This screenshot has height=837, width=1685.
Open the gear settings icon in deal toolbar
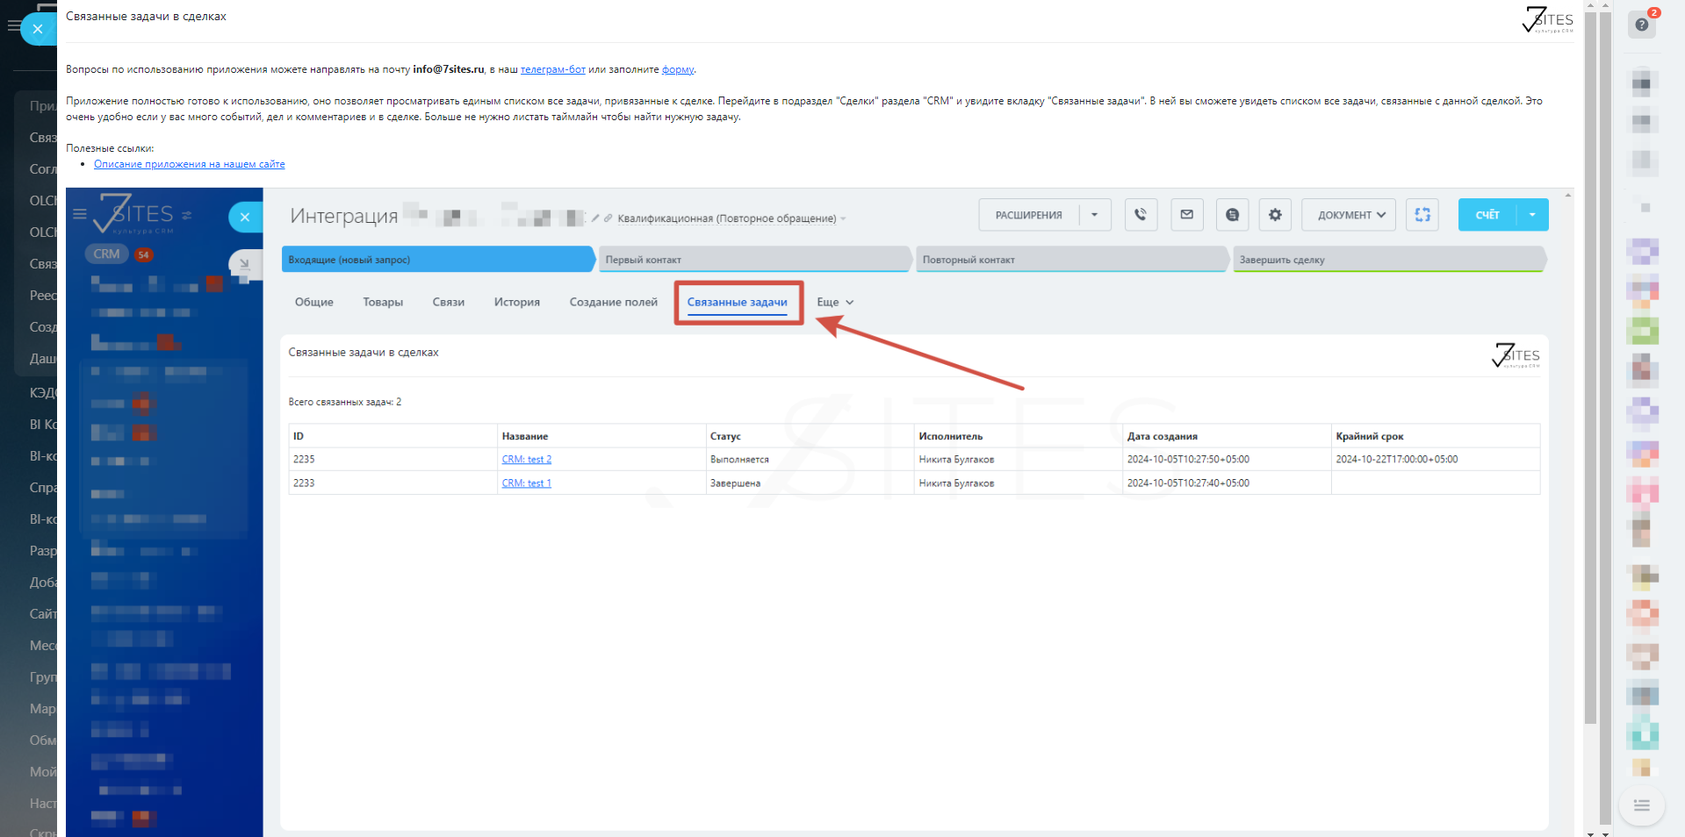click(1275, 215)
